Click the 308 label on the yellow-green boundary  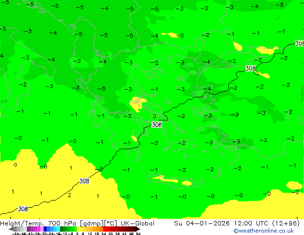click(x=84, y=181)
